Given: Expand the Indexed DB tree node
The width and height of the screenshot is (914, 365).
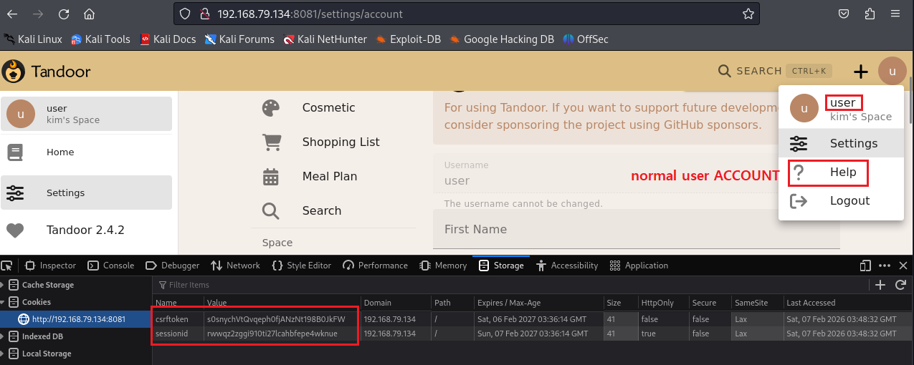Looking at the screenshot, I should click(x=3, y=336).
